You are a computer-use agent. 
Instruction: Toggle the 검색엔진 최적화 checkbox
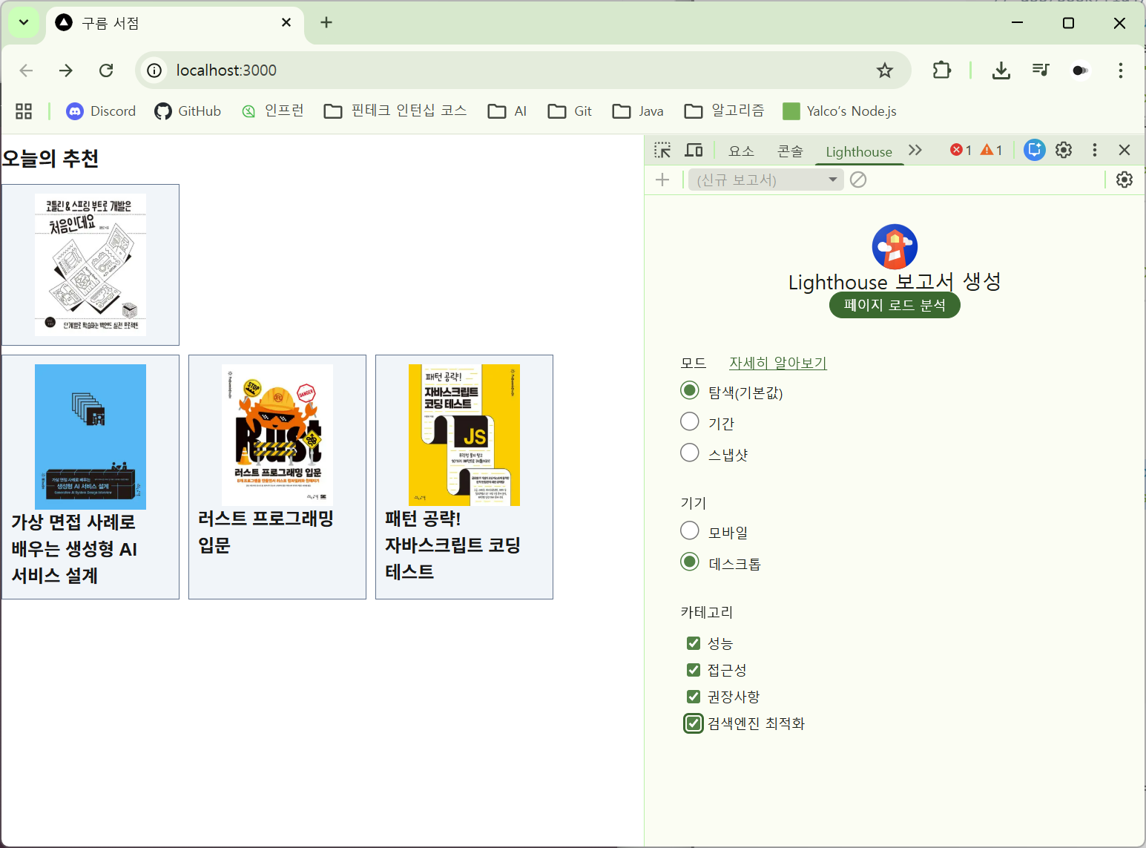click(694, 723)
